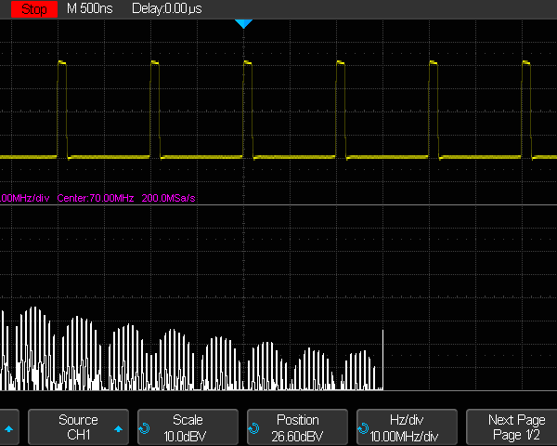Click the rotary knob icon beside Position
This screenshot has height=446, width=557.
coord(253,429)
